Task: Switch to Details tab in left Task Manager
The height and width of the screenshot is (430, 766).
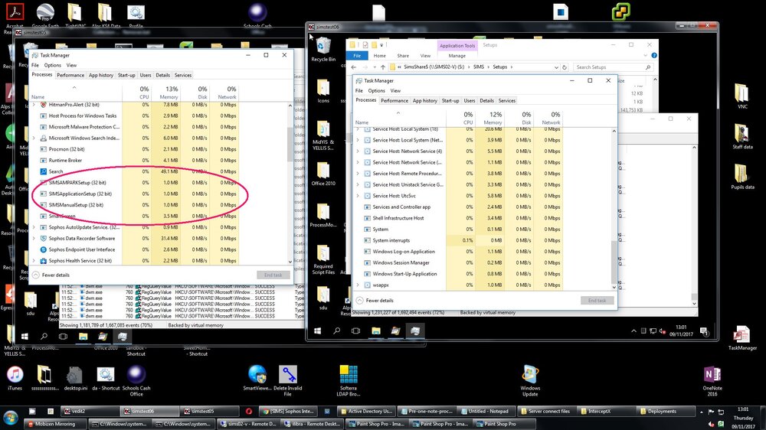Action: click(162, 75)
